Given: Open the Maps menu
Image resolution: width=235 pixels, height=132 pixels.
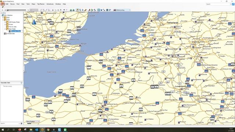Looking at the screenshot, I should point(33,4).
